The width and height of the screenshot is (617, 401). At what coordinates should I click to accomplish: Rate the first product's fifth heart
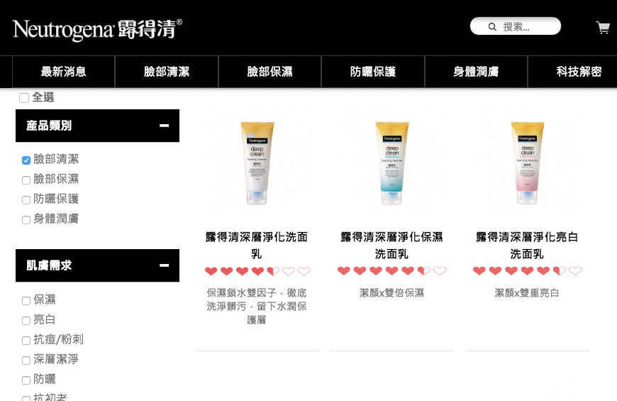[273, 271]
